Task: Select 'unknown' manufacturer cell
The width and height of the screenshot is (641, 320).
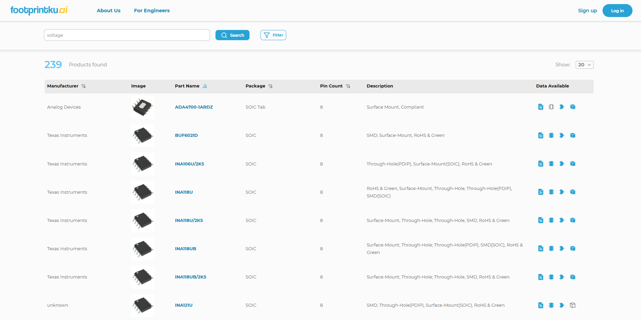Action: click(58, 305)
